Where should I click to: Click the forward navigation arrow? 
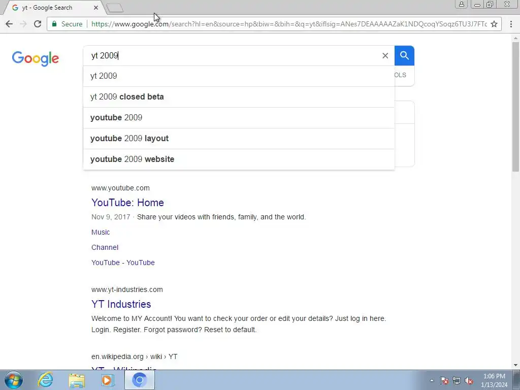(x=23, y=24)
